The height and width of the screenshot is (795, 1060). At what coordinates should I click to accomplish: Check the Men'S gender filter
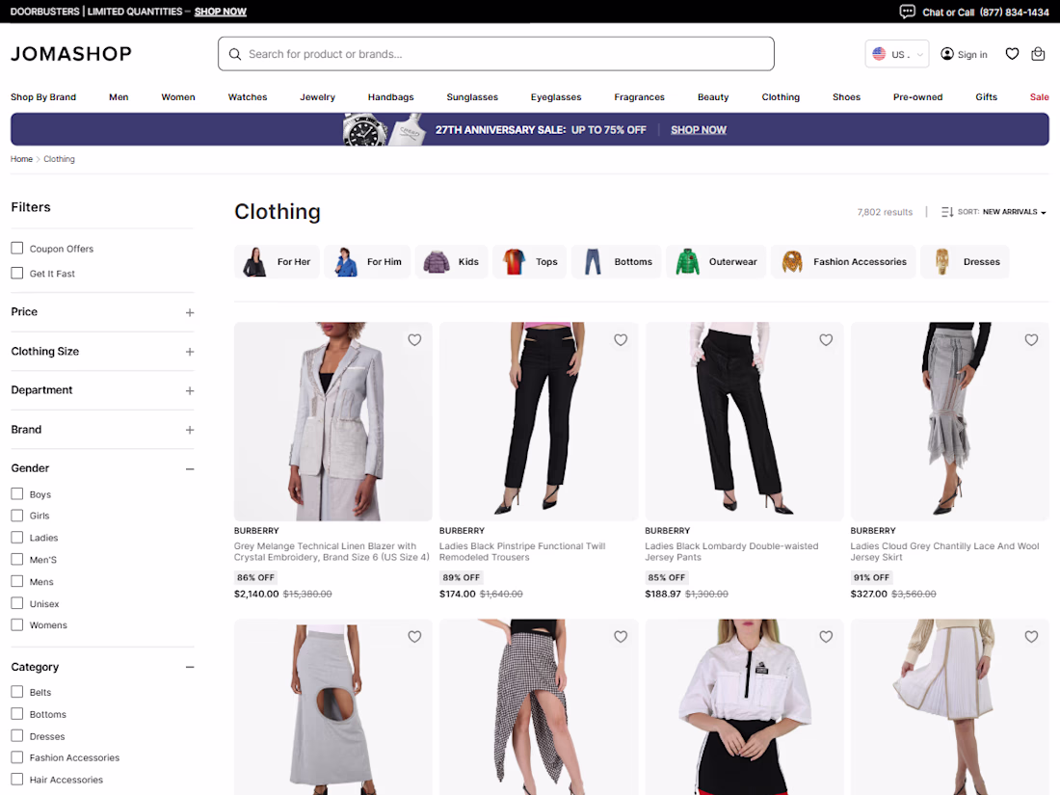17,559
